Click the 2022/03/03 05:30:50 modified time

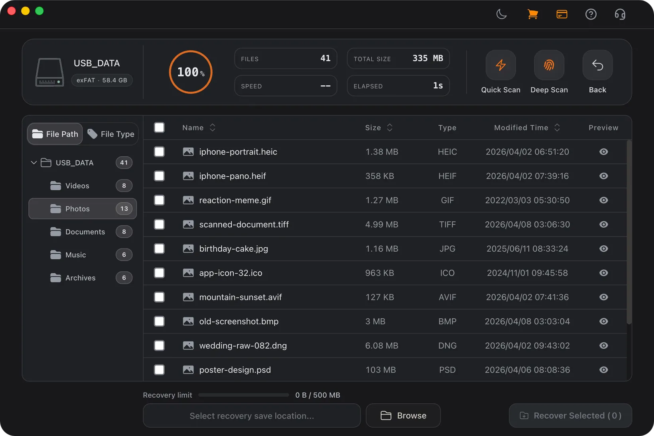[527, 200]
